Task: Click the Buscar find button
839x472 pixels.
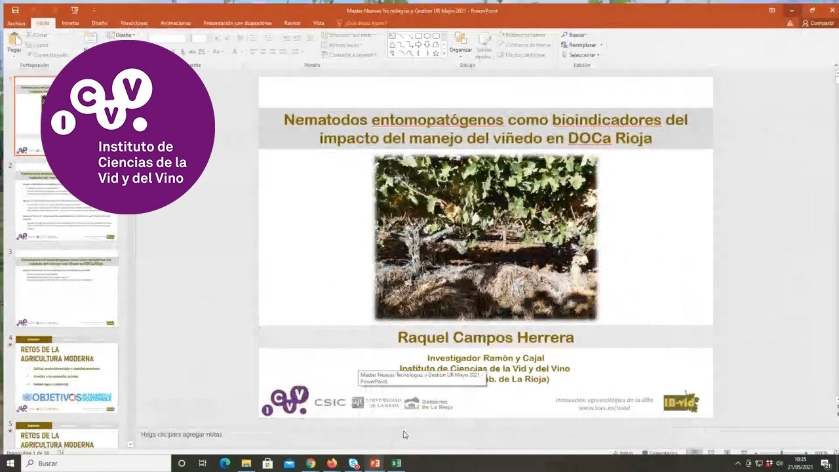Action: coord(574,35)
